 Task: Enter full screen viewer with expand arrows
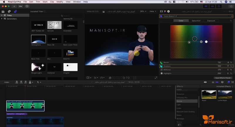pos(156,78)
